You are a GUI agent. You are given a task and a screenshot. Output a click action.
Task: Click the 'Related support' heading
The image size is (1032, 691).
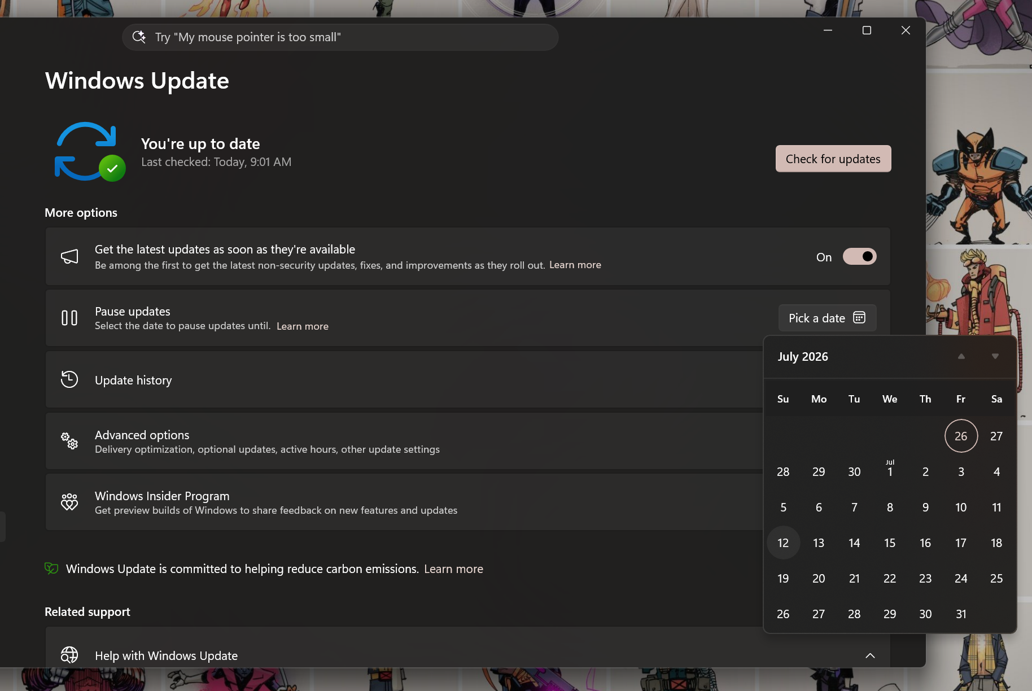point(88,612)
